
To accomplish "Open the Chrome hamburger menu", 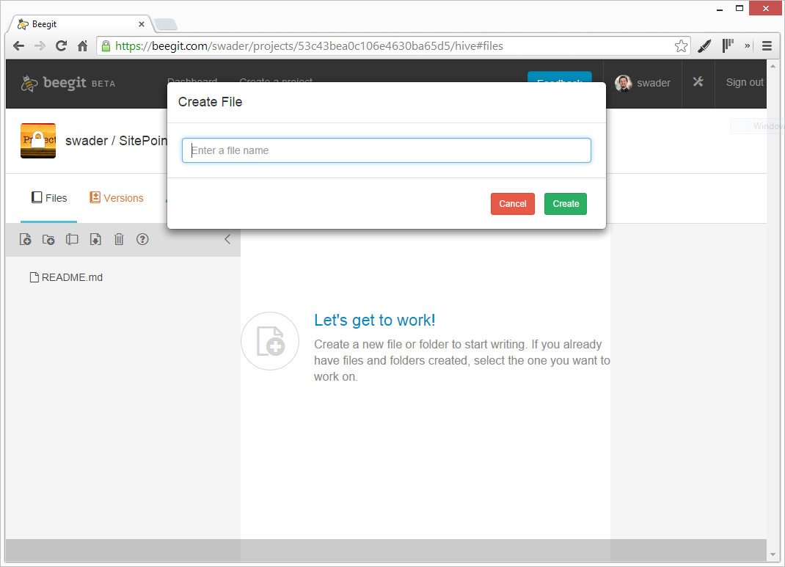I will coord(767,46).
